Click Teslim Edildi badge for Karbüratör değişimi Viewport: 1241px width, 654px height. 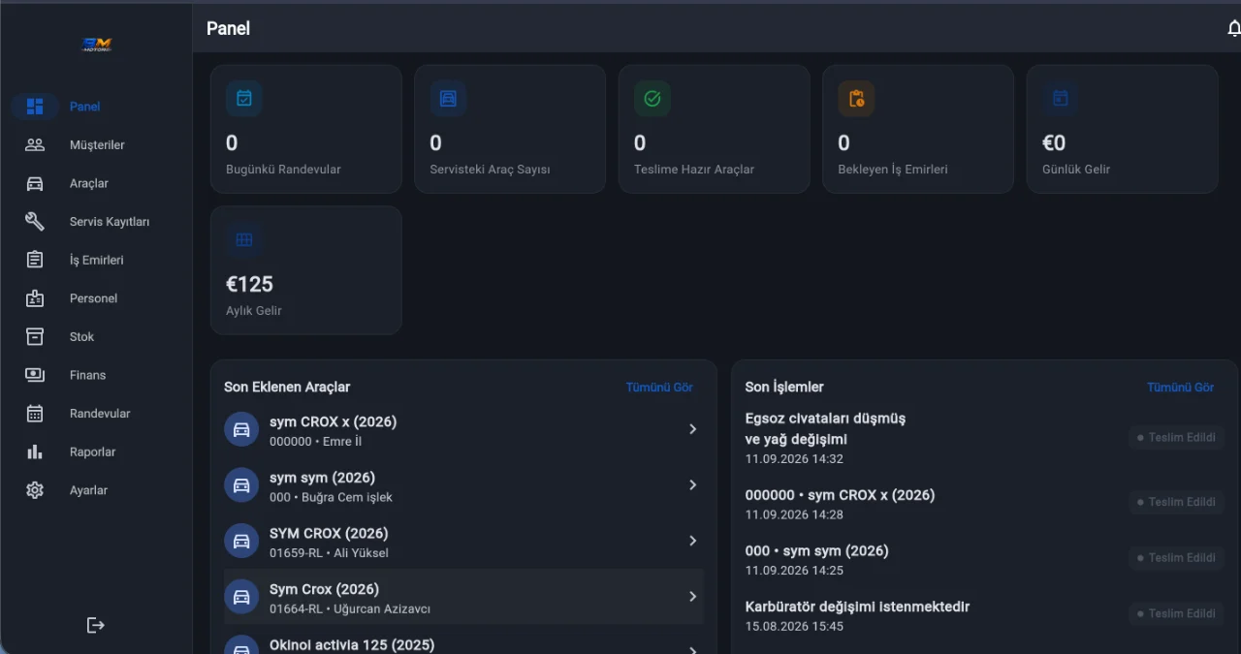tap(1176, 613)
